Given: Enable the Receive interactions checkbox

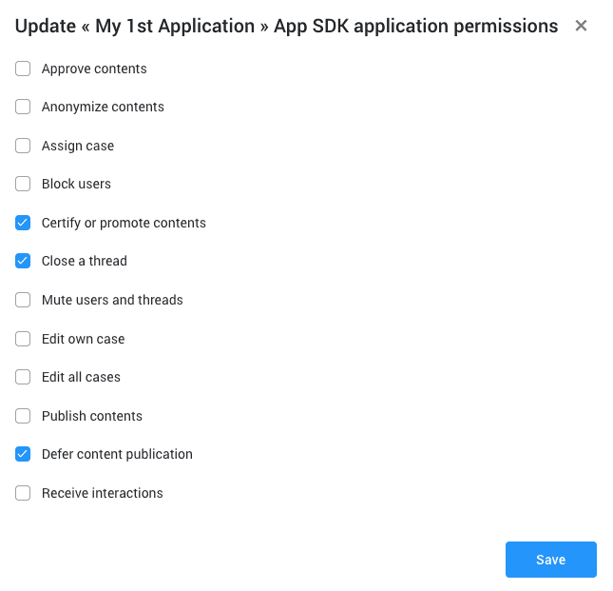Looking at the screenshot, I should coord(23,493).
